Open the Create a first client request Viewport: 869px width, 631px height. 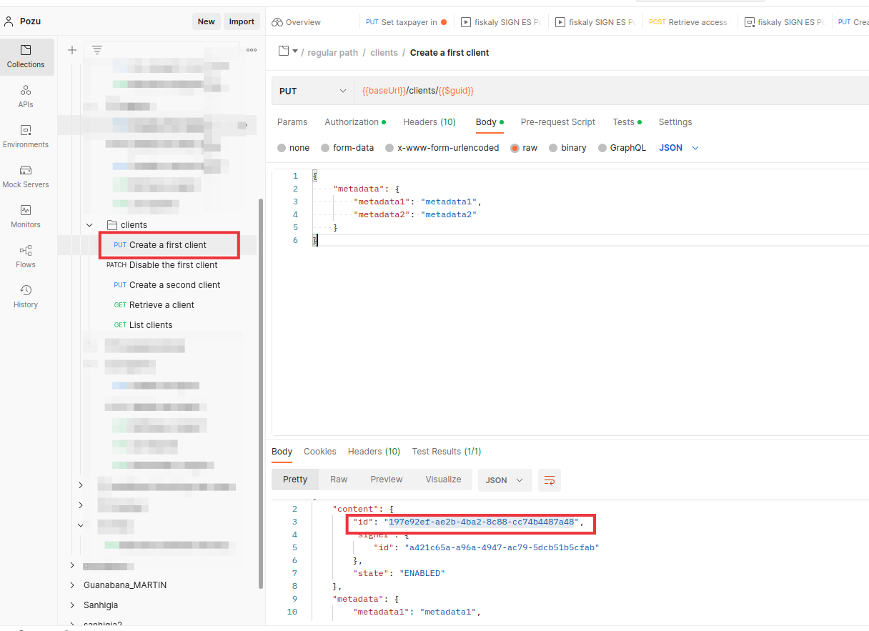168,245
